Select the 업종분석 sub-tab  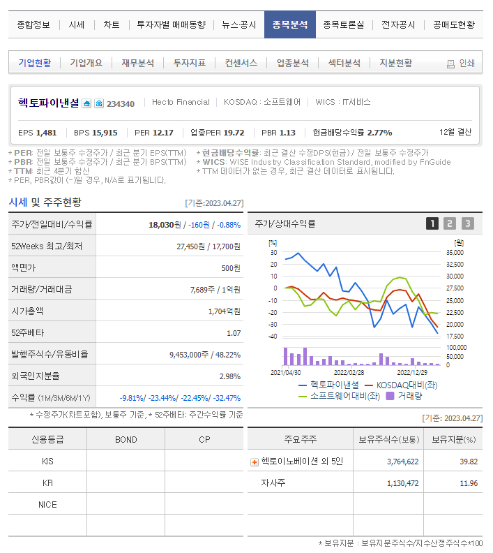293,63
